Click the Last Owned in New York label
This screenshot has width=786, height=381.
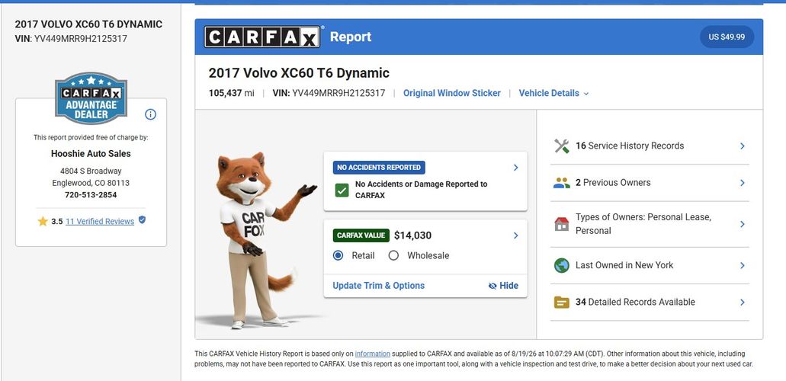pos(624,265)
